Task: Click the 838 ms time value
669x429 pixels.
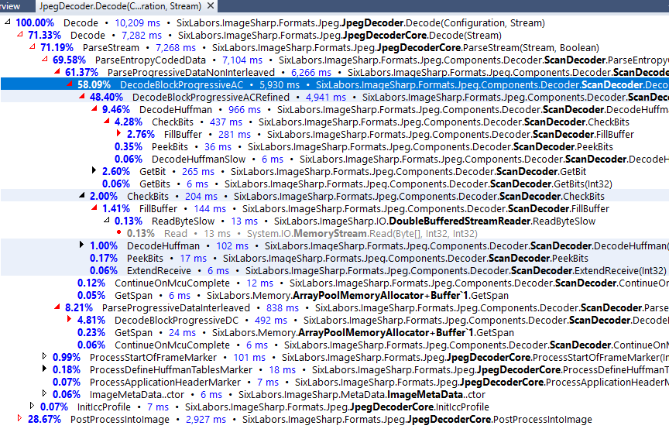Action: coord(283,307)
